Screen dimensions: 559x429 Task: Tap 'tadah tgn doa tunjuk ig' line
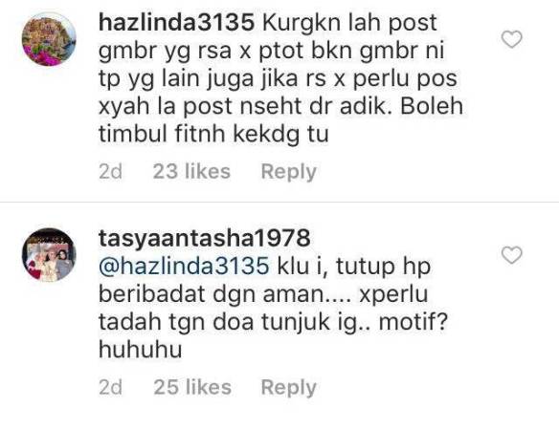[x=228, y=322]
